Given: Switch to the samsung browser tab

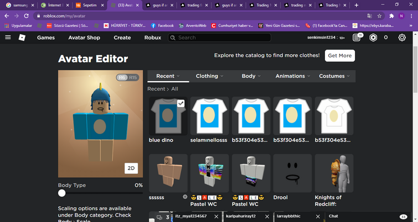Looking at the screenshot, I should click(20, 6).
